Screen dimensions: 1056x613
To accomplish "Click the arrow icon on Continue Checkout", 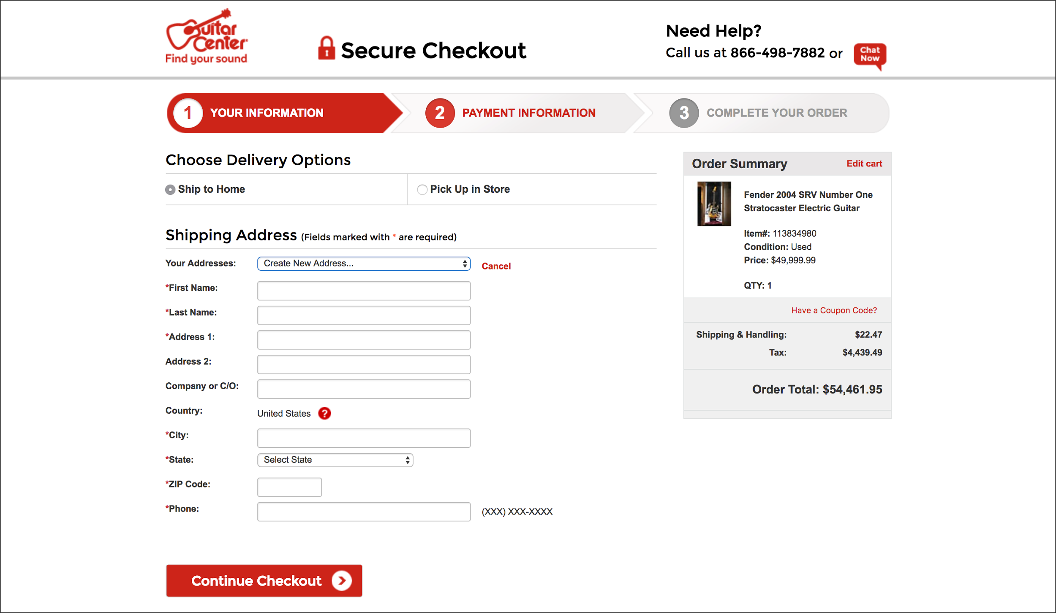I will coord(341,581).
